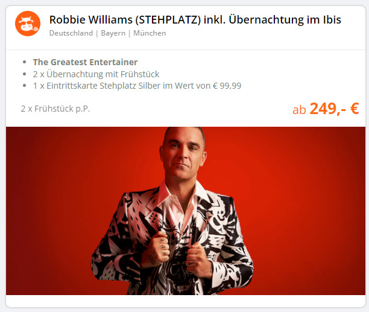Click the 2 x Frühstück p.P. label
Viewport: 369px width, 312px height.
tap(55, 109)
